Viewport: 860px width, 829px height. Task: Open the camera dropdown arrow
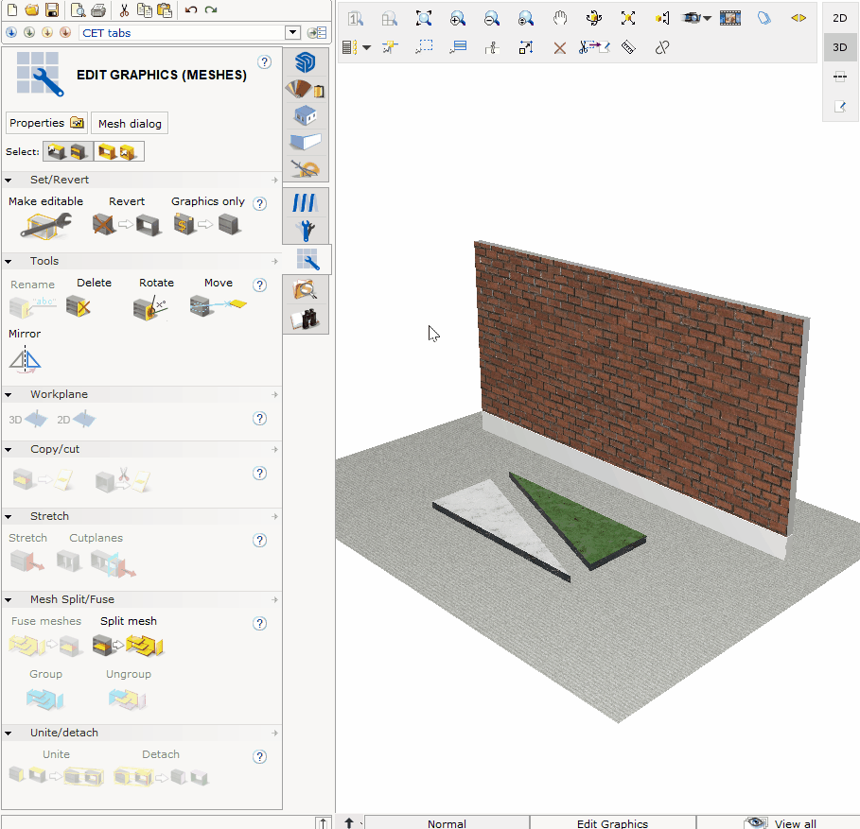708,19
